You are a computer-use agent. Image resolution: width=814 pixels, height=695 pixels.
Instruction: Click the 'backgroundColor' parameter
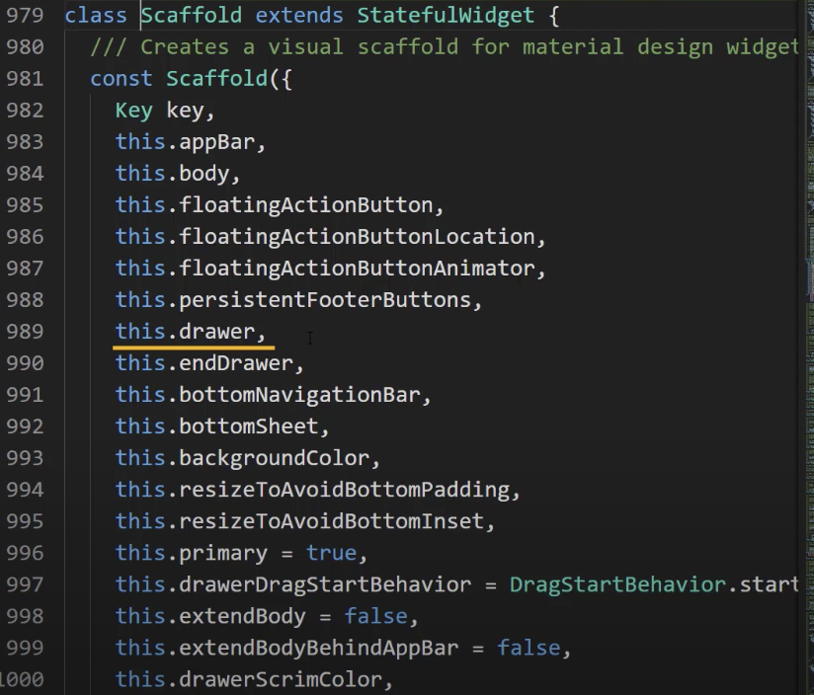click(274, 458)
